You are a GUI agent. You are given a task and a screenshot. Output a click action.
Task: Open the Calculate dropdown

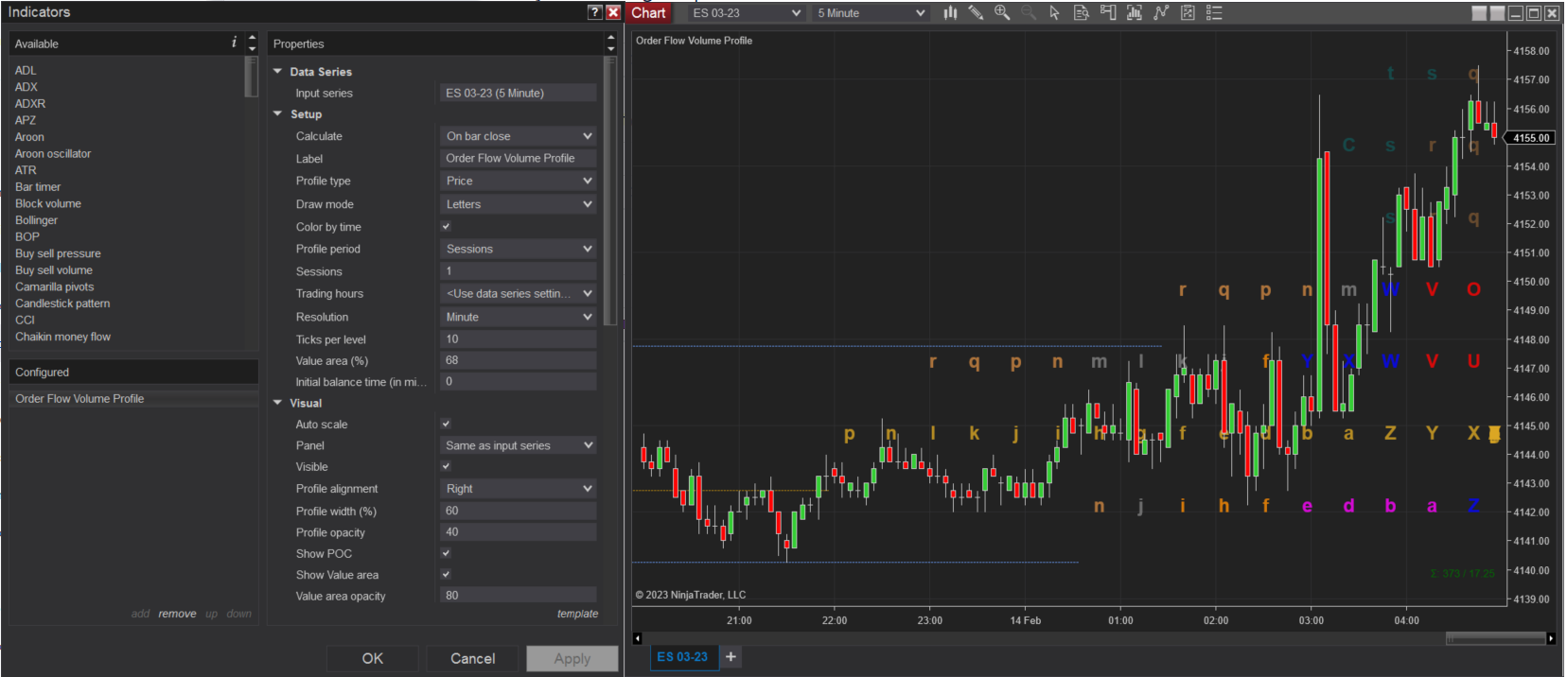(519, 136)
